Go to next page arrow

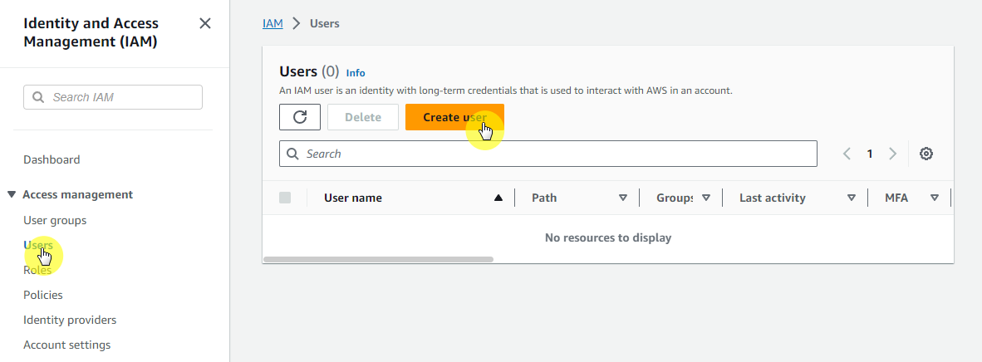(893, 154)
